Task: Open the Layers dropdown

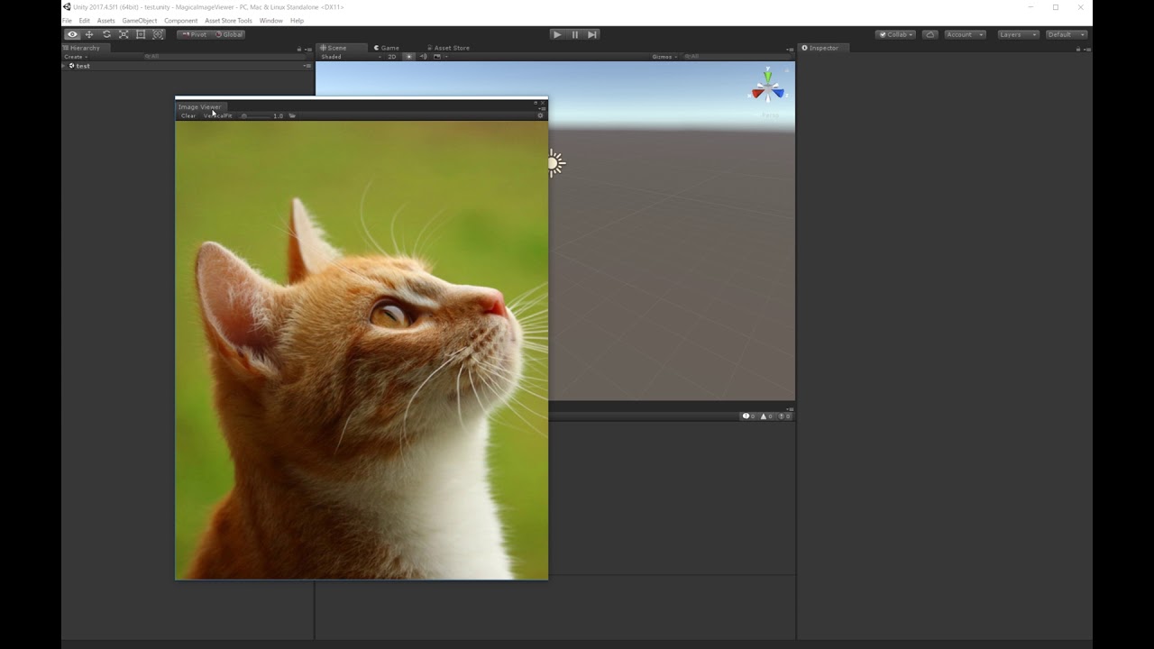Action: tap(1018, 34)
